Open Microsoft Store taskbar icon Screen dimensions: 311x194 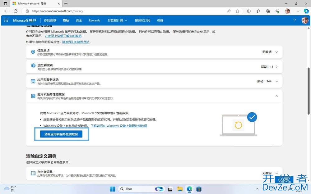199,189
